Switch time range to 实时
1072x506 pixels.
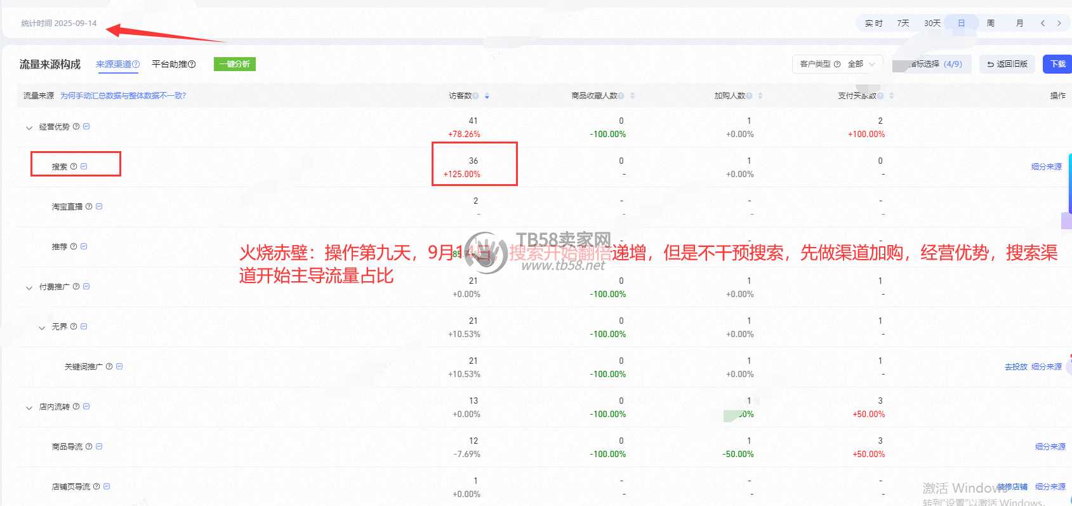click(x=873, y=23)
